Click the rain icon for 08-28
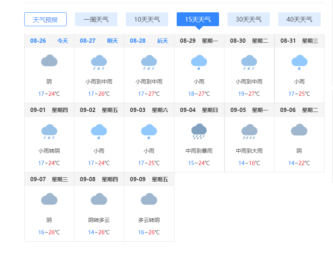Viewport: 333px width, 257px height. (x=149, y=62)
